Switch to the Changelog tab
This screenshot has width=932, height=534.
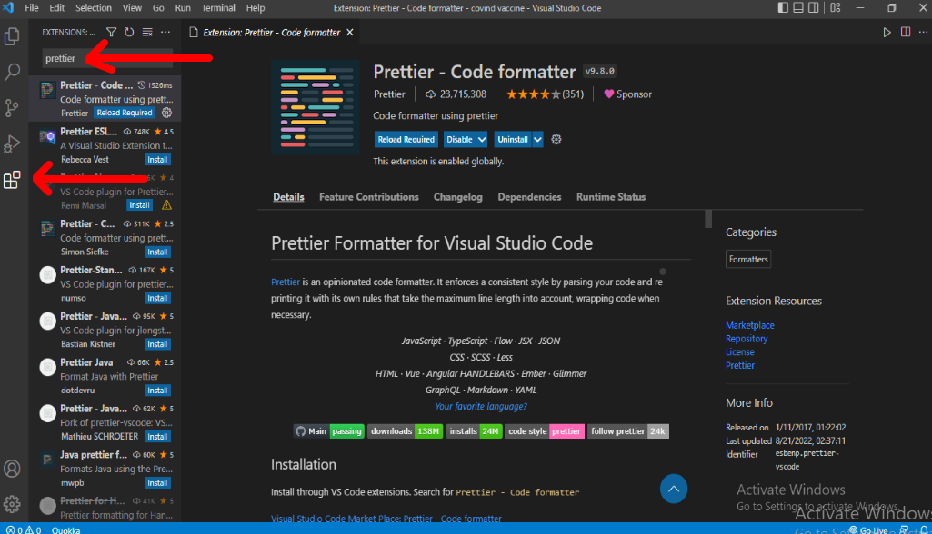[457, 196]
